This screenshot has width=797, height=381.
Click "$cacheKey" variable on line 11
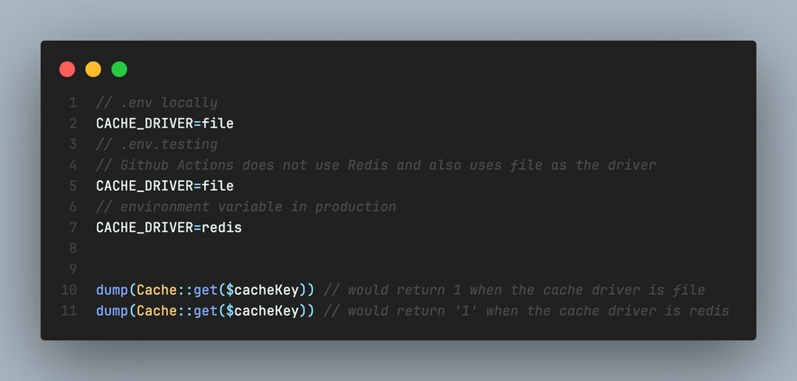tap(262, 310)
